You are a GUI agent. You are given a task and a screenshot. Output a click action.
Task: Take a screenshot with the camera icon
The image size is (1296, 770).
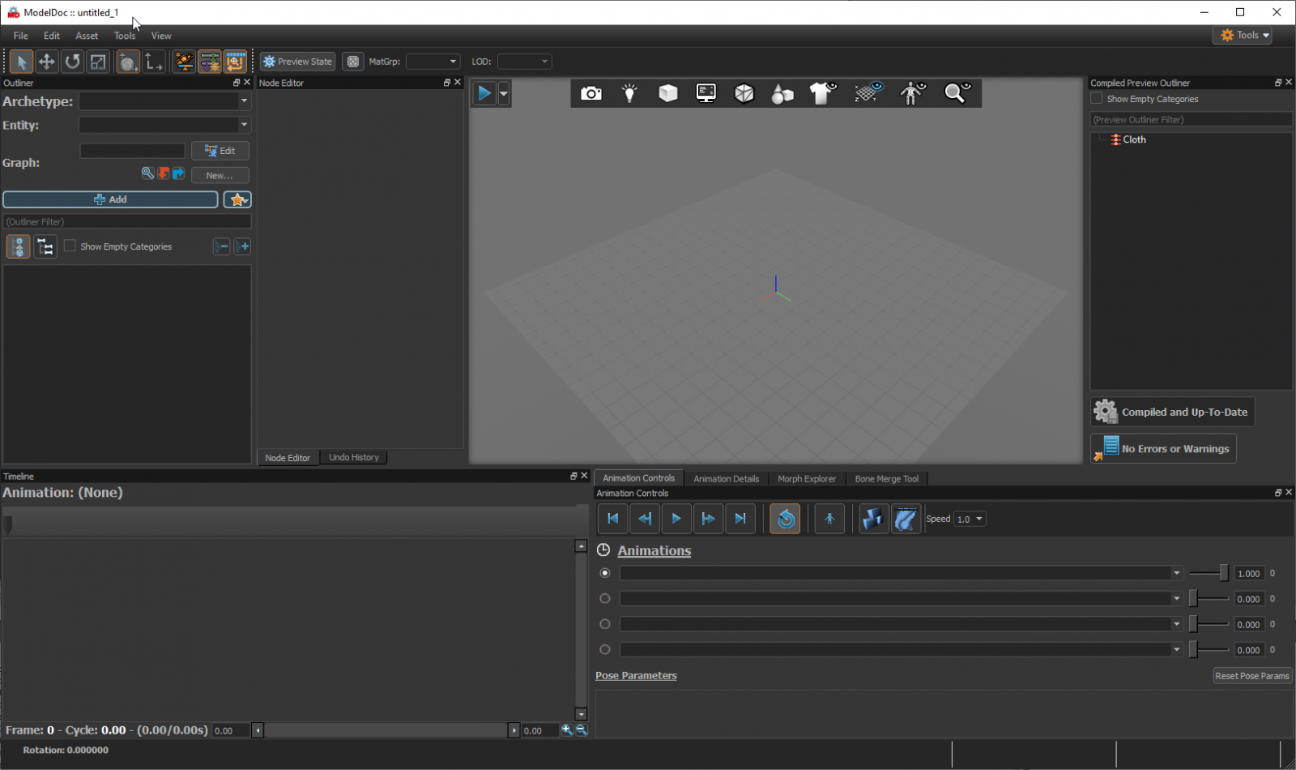point(591,92)
